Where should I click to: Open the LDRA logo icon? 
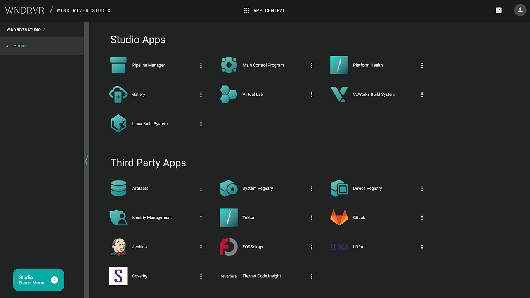point(339,247)
